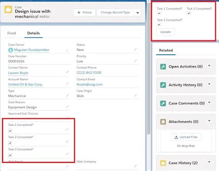Click the Update button
The height and width of the screenshot is (171, 219).
(165, 32)
